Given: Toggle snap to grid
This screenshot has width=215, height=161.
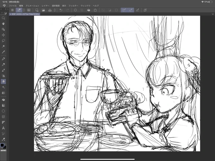Looking at the screenshot, I should 138,10.
